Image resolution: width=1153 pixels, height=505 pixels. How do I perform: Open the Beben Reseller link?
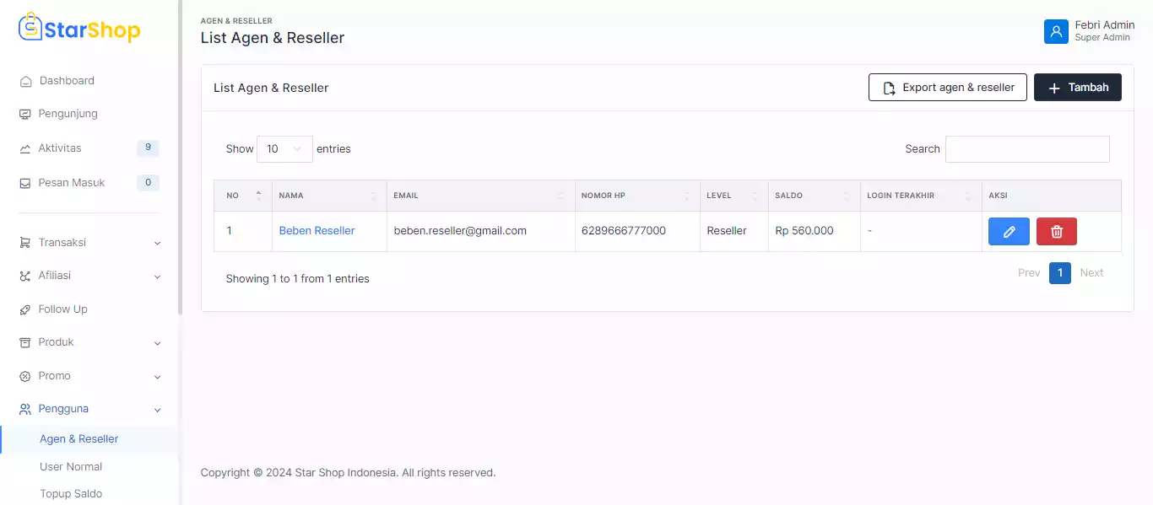coord(317,231)
